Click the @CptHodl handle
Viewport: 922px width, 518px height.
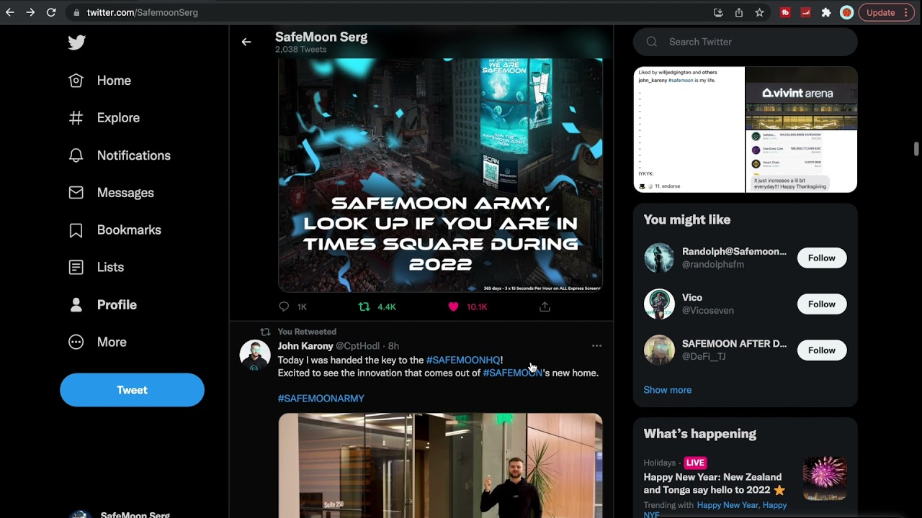pos(358,346)
